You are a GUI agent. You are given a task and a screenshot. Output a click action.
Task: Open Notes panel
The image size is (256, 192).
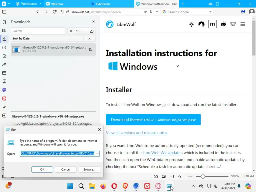4,56
